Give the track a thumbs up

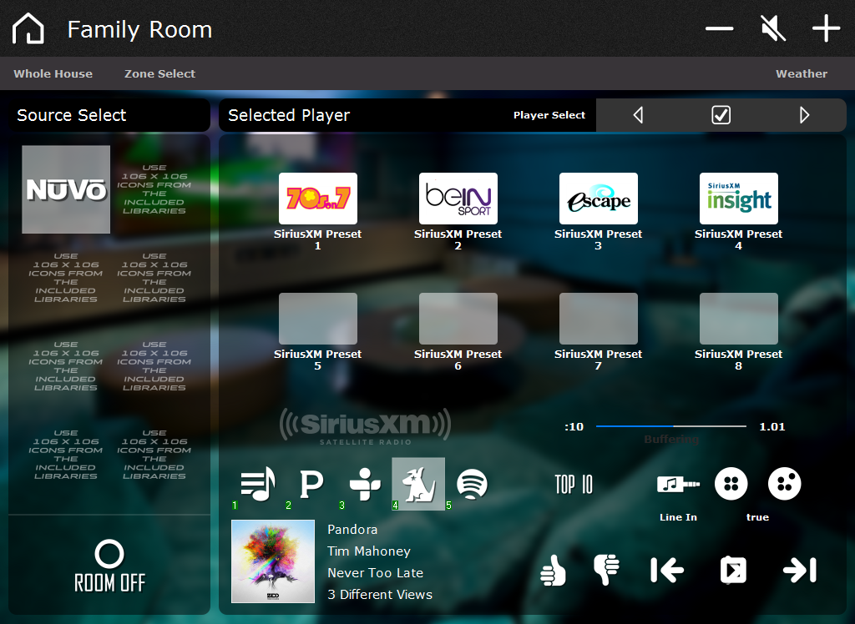[554, 571]
